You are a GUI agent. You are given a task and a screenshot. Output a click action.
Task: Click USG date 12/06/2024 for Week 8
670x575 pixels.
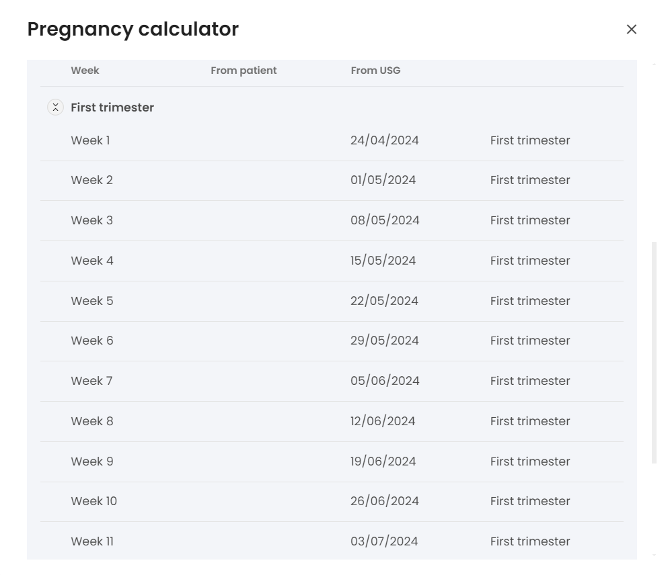pos(383,421)
